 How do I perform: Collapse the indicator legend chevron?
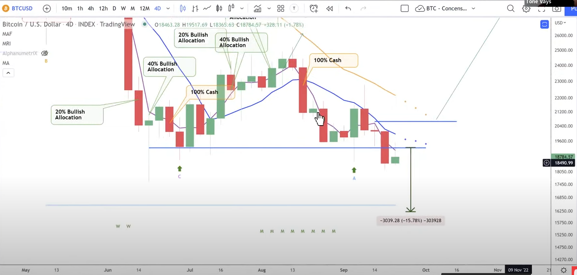click(x=8, y=73)
